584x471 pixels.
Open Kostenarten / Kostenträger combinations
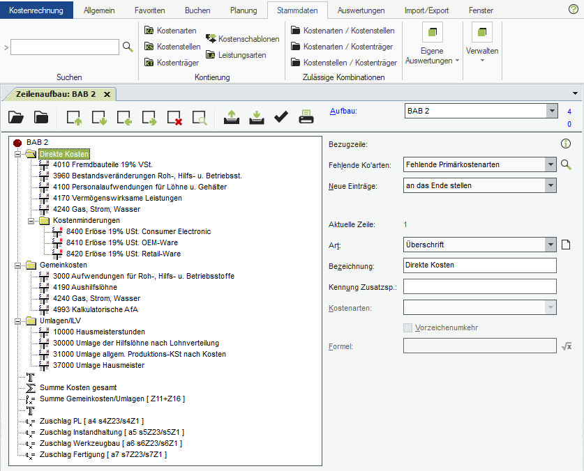click(x=342, y=47)
